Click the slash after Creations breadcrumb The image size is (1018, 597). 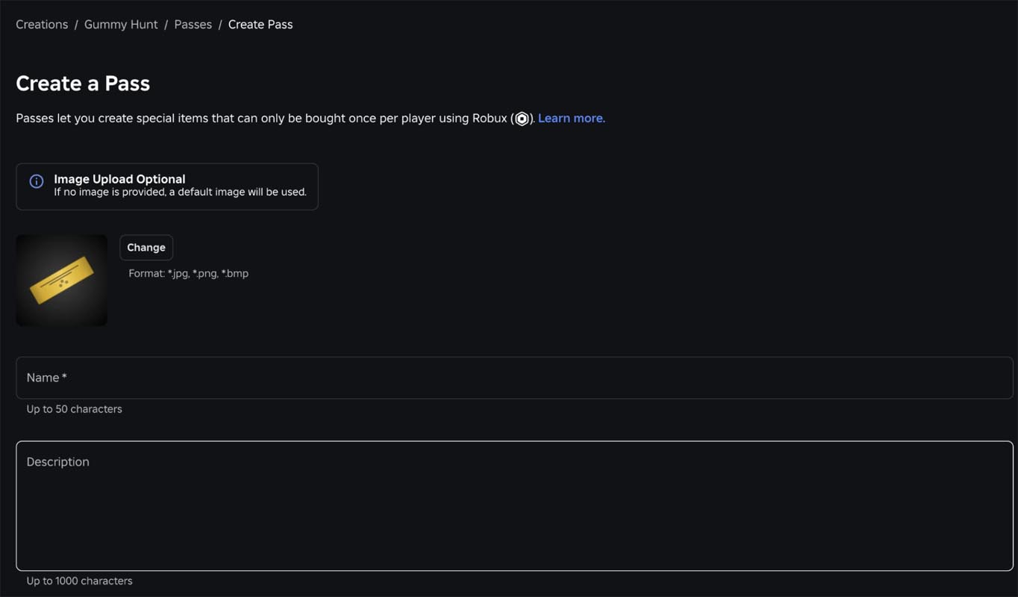(x=76, y=25)
